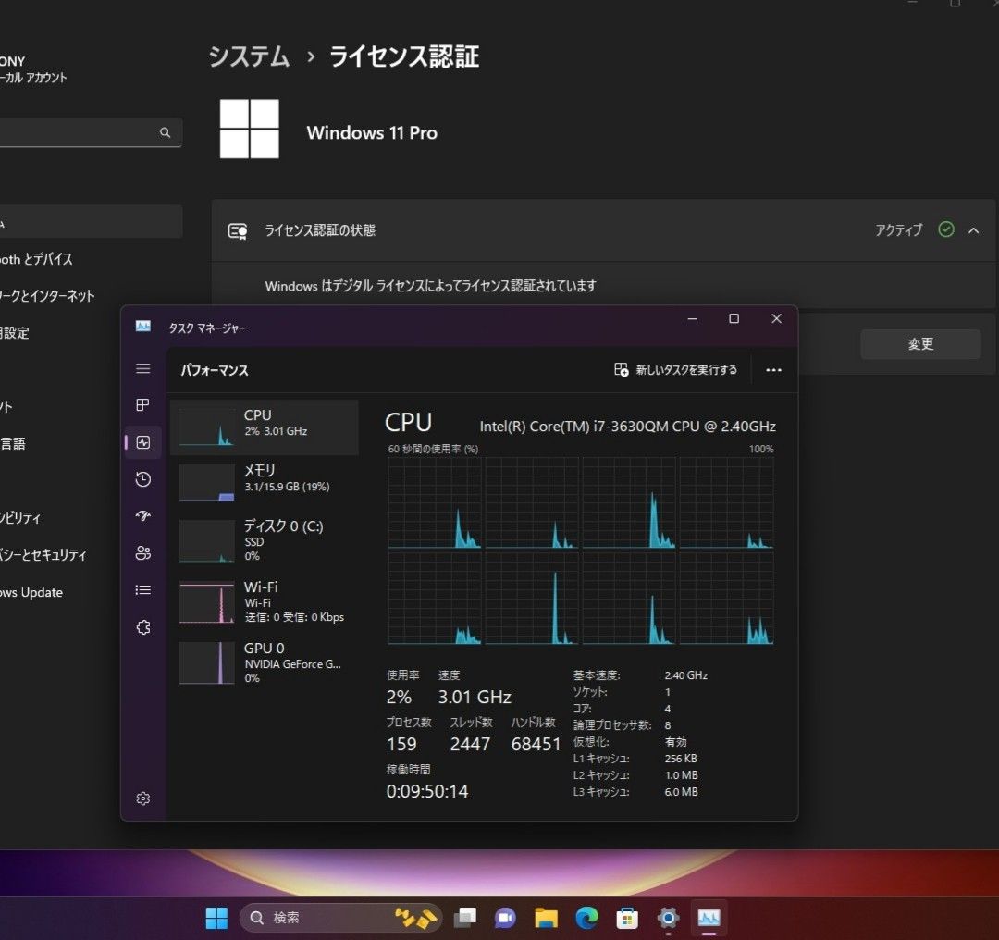The image size is (999, 940).
Task: Click Task Manager icon on taskbar
Action: (709, 918)
